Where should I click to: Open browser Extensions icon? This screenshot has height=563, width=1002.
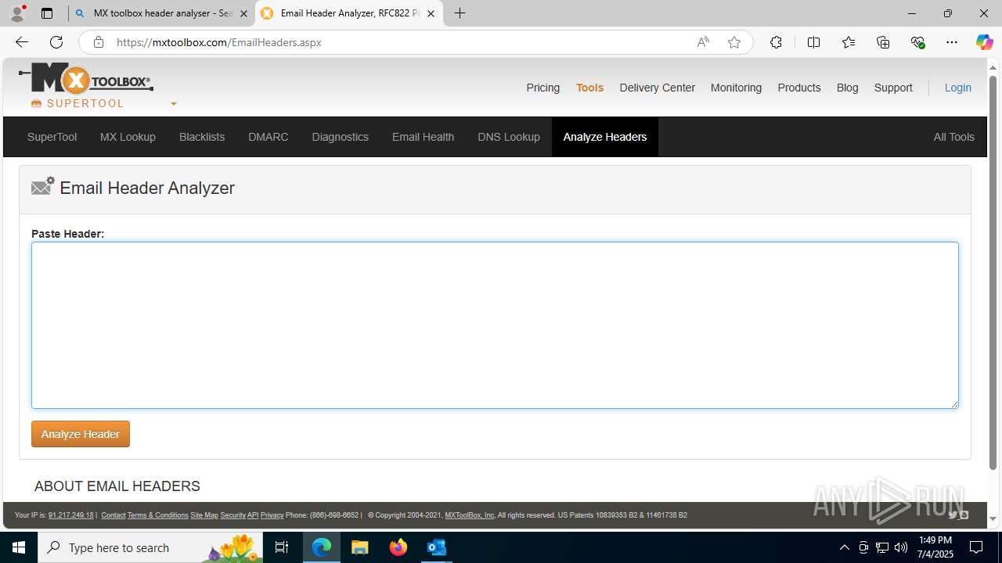tap(776, 42)
